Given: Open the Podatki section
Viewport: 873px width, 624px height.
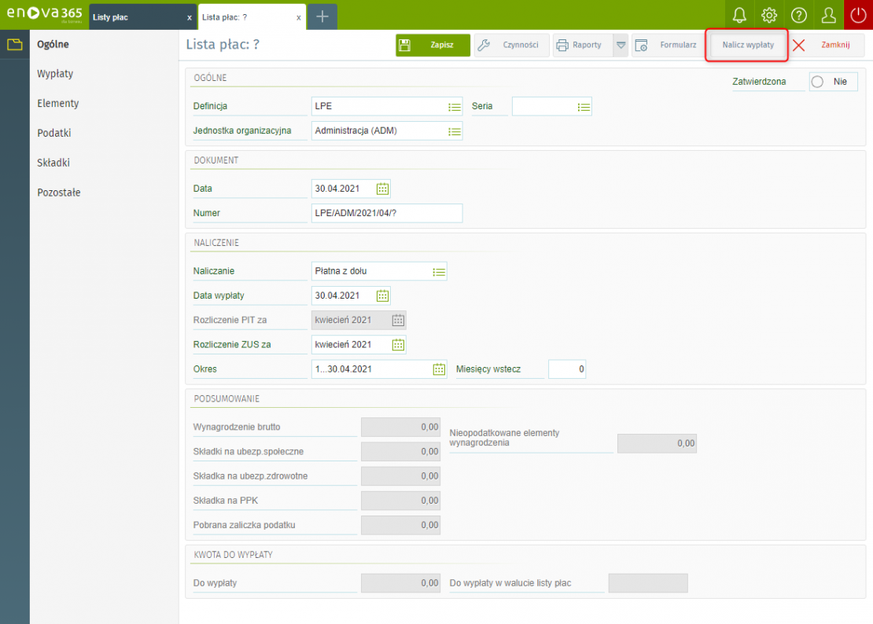Looking at the screenshot, I should click(54, 133).
